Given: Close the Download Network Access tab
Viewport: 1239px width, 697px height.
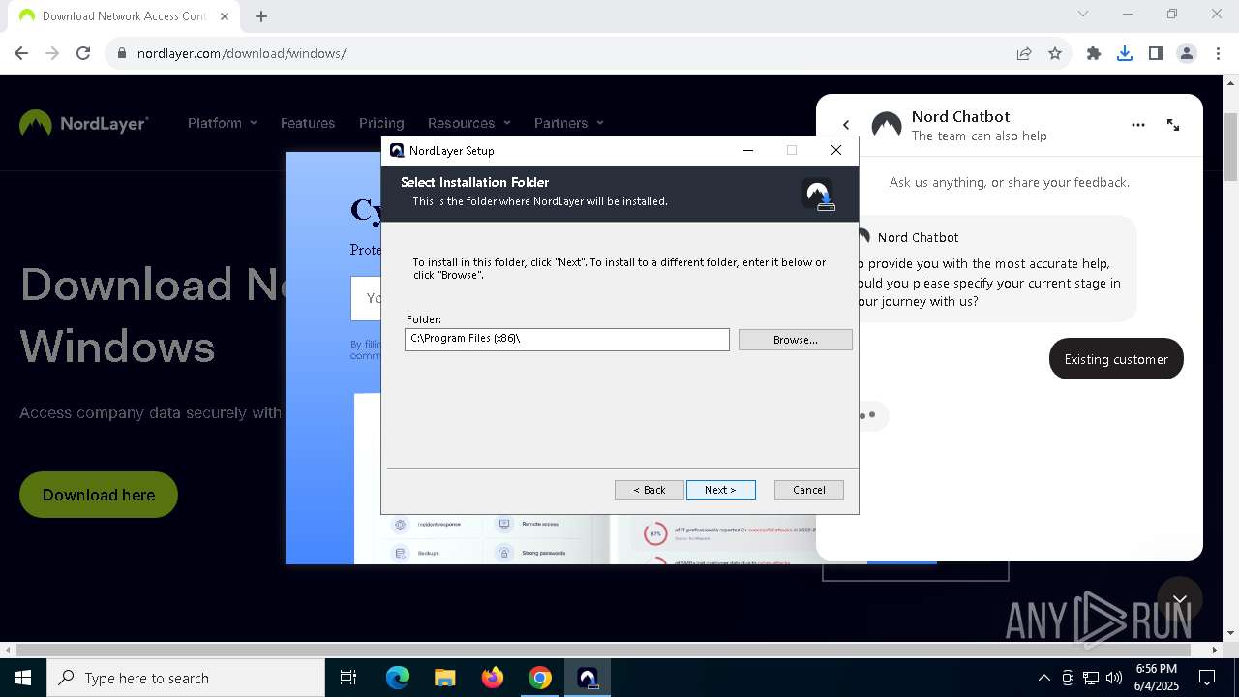Looking at the screenshot, I should pos(227,15).
